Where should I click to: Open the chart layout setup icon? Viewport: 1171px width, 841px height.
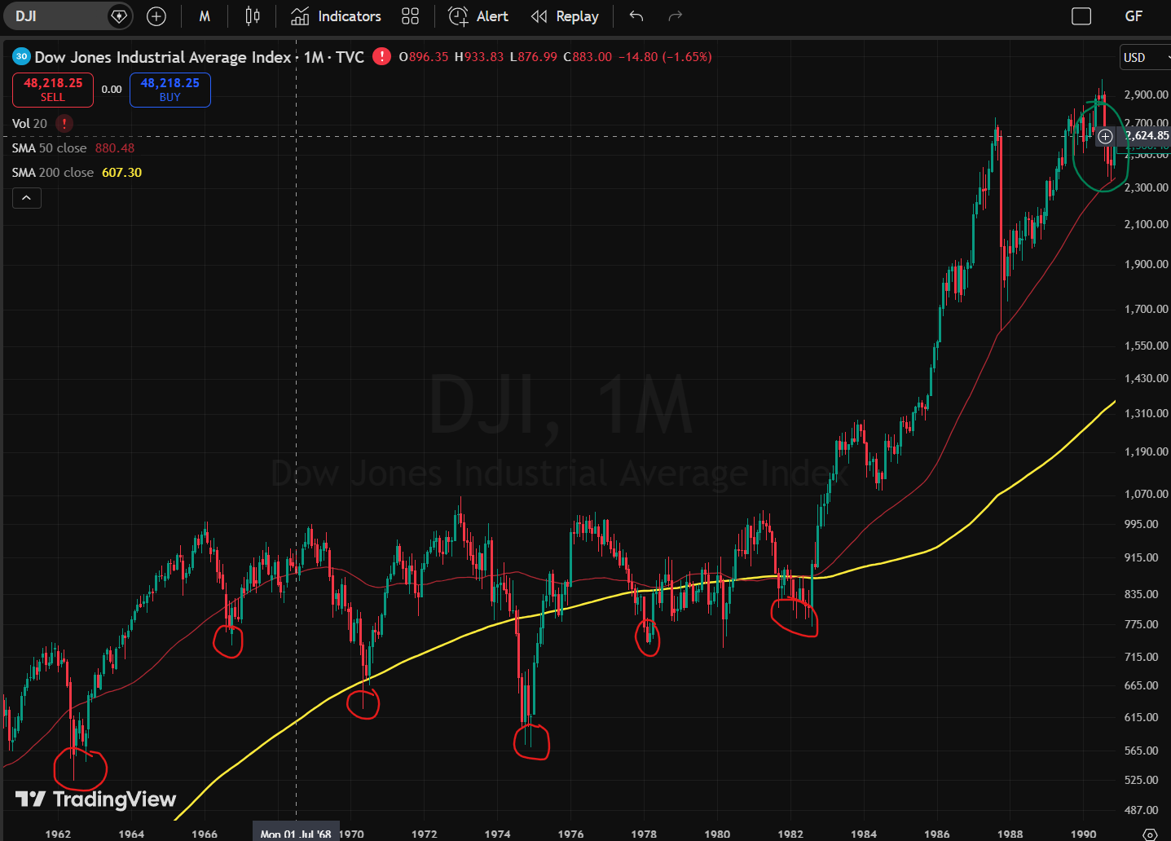coord(1081,16)
